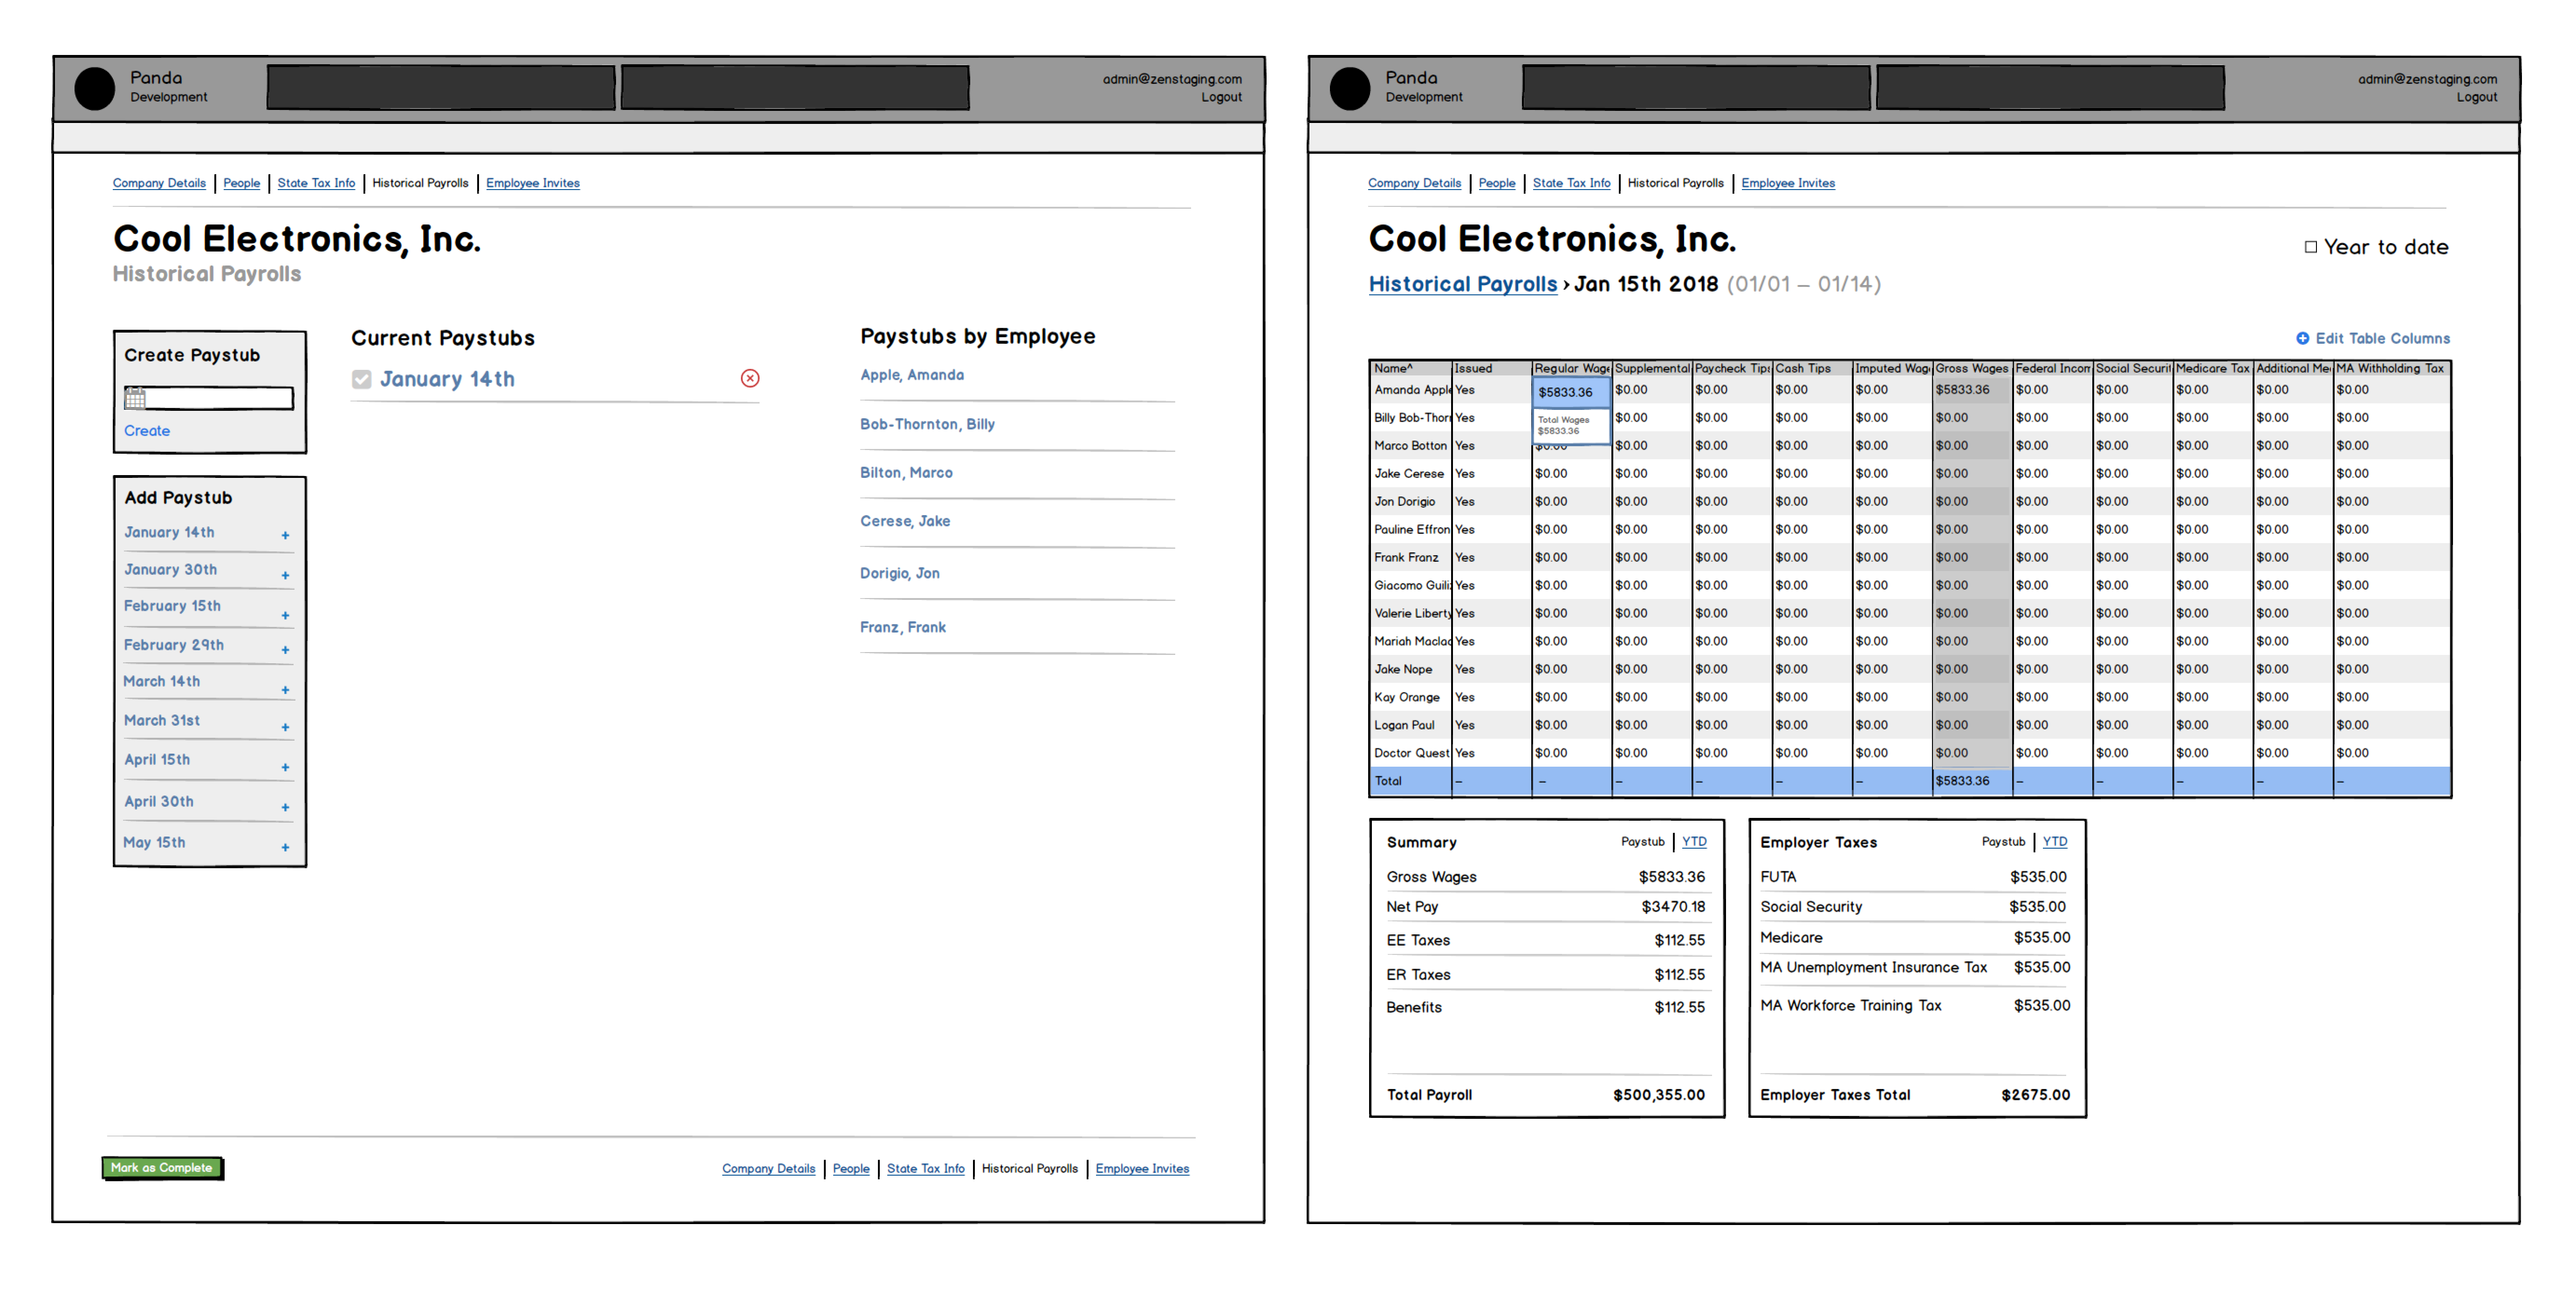
Task: Click plus icon beside February 15th
Action: point(285,615)
